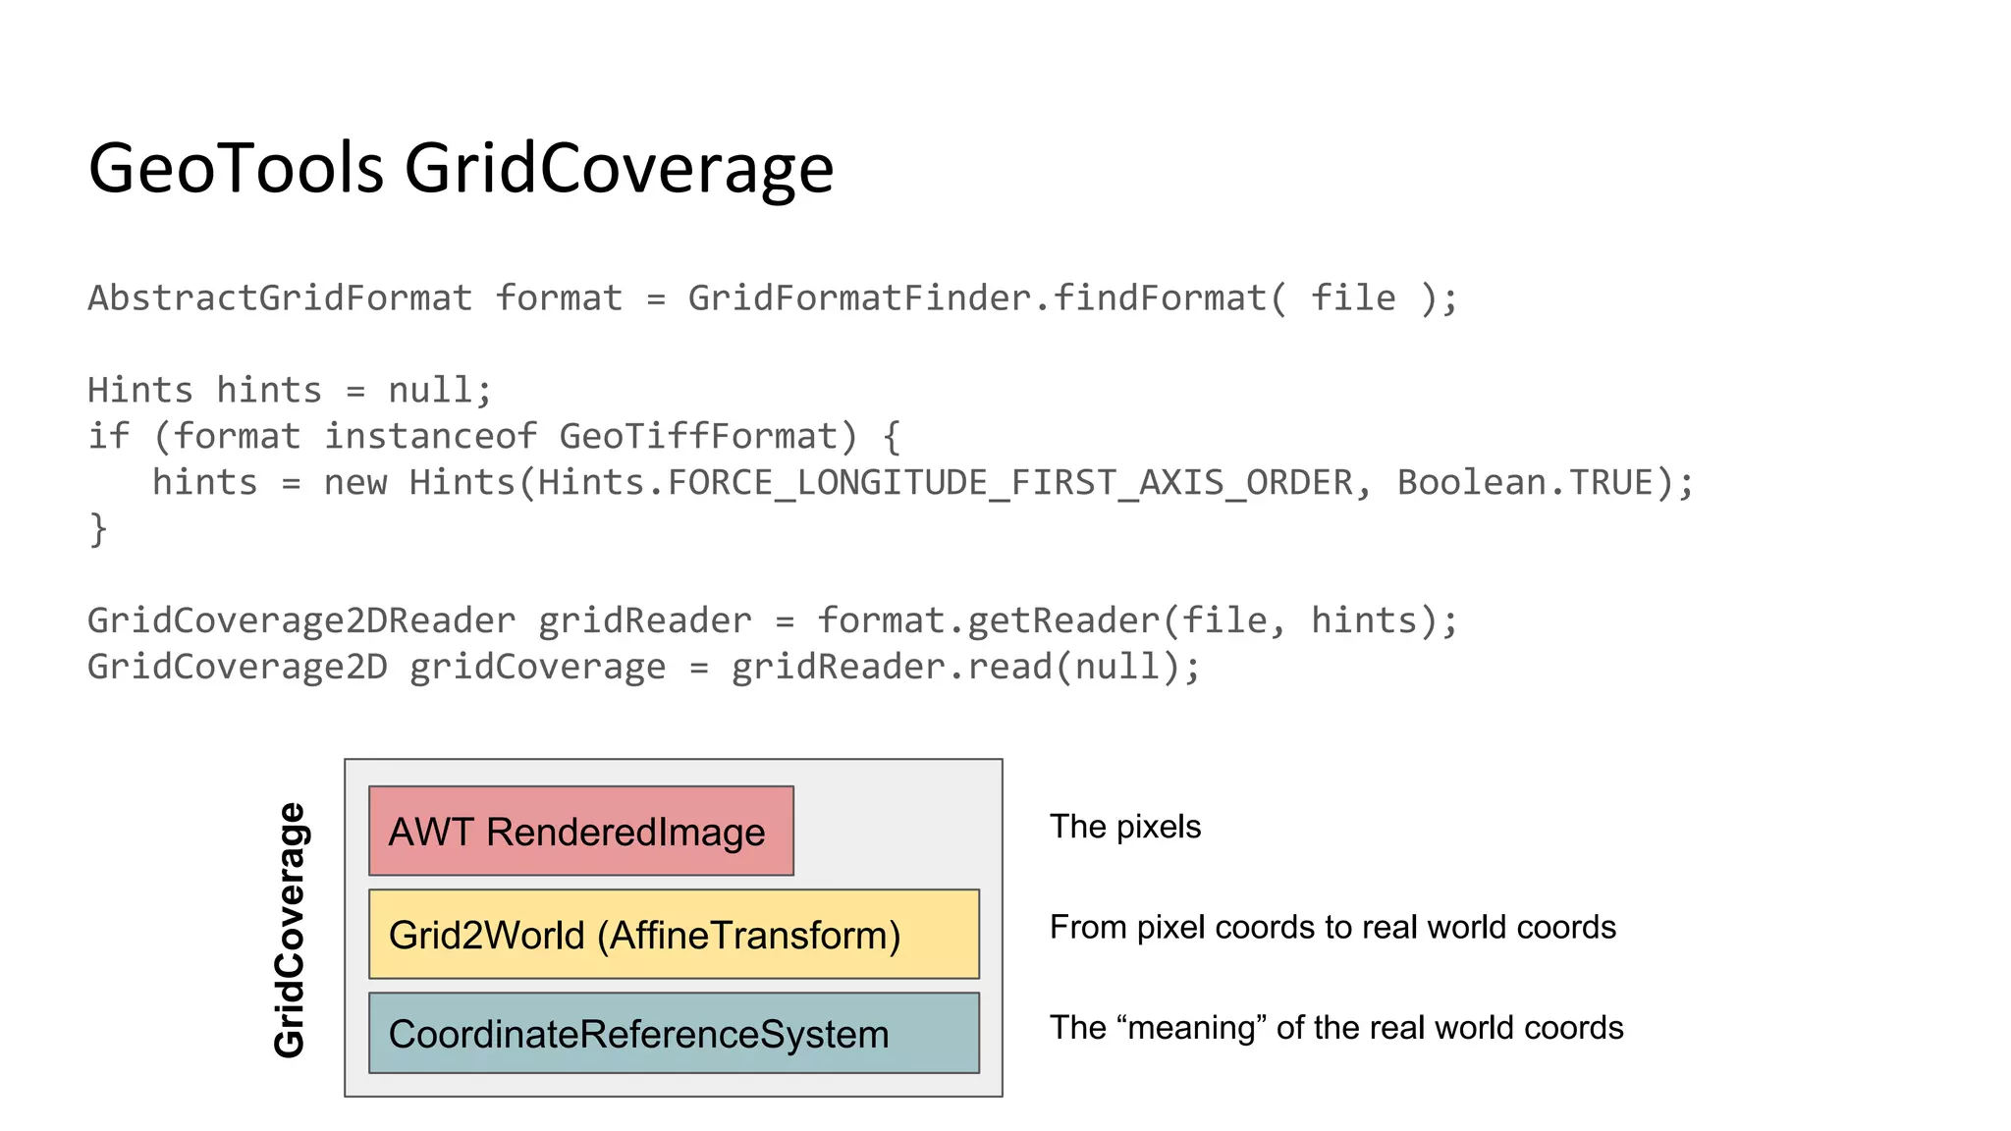Click the vertical GridCoverage label
The width and height of the screenshot is (2011, 1131).
coord(290,930)
